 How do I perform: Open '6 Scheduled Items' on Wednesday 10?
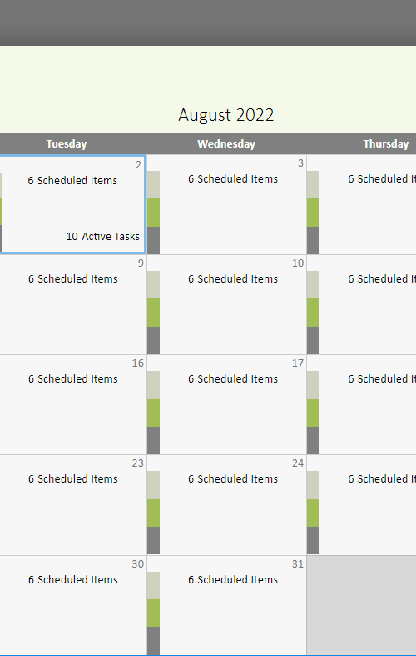click(x=233, y=279)
